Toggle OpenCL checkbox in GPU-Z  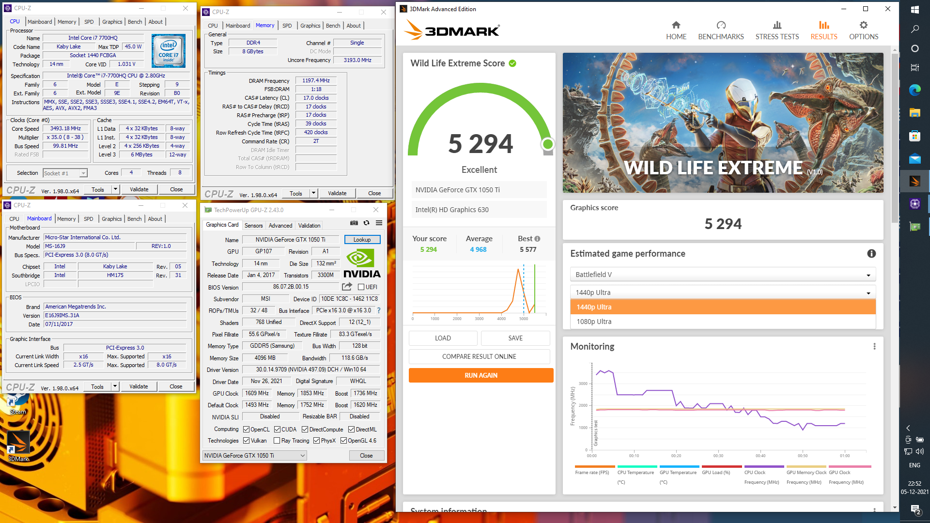pos(246,430)
